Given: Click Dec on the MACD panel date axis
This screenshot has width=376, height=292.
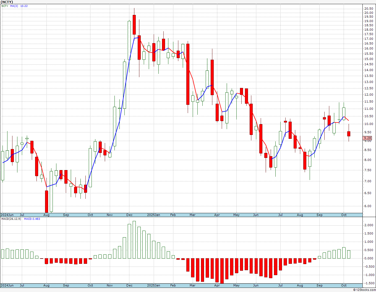Looking at the screenshot, I should click(129, 285).
